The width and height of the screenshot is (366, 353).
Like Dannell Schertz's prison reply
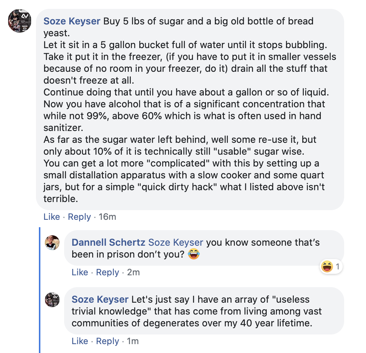pyautogui.click(x=80, y=272)
